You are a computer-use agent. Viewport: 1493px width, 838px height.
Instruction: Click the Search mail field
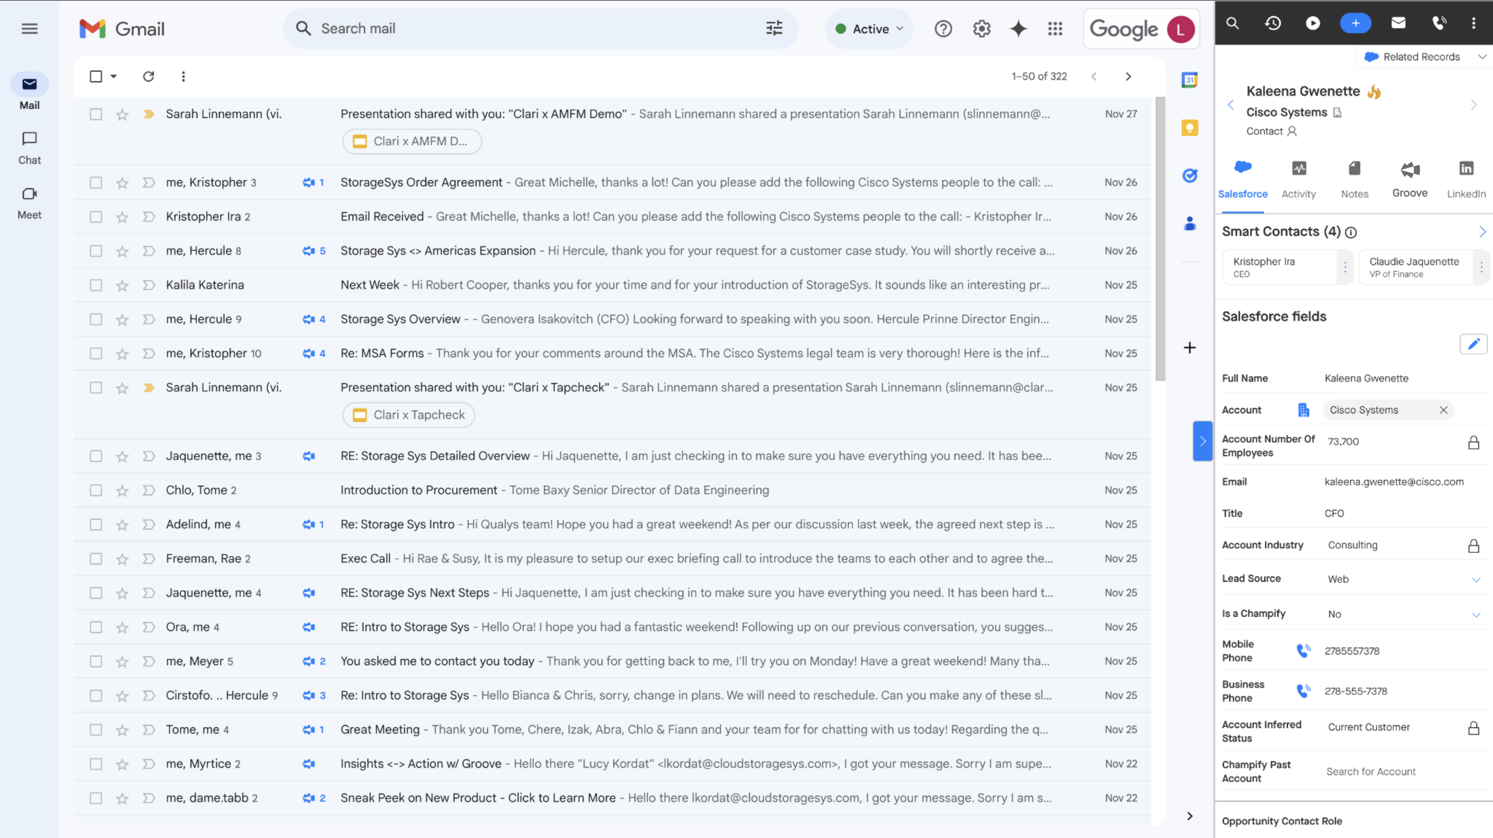pos(522,28)
